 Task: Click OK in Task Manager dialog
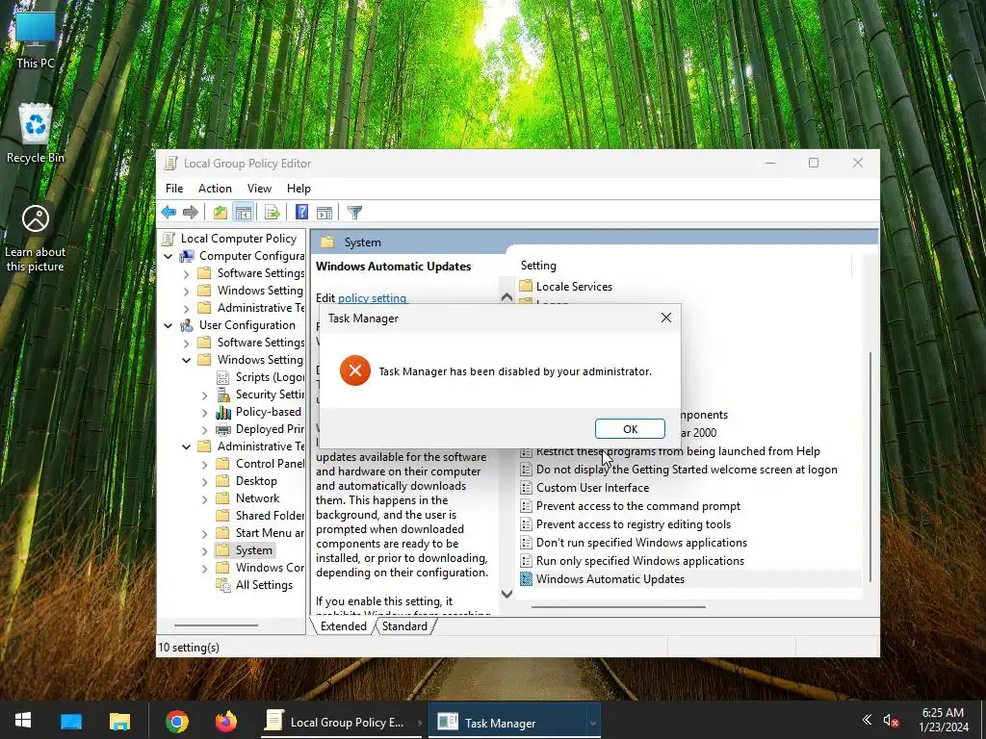click(x=630, y=428)
